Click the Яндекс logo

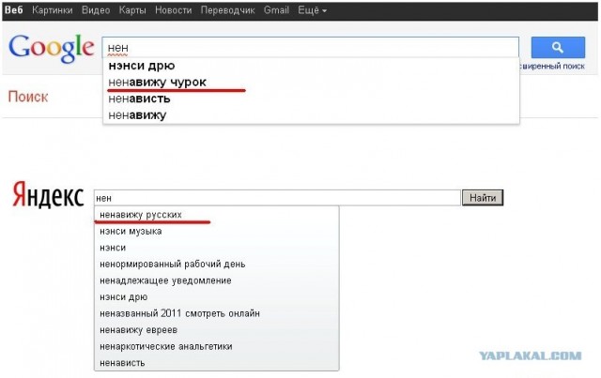(x=48, y=195)
